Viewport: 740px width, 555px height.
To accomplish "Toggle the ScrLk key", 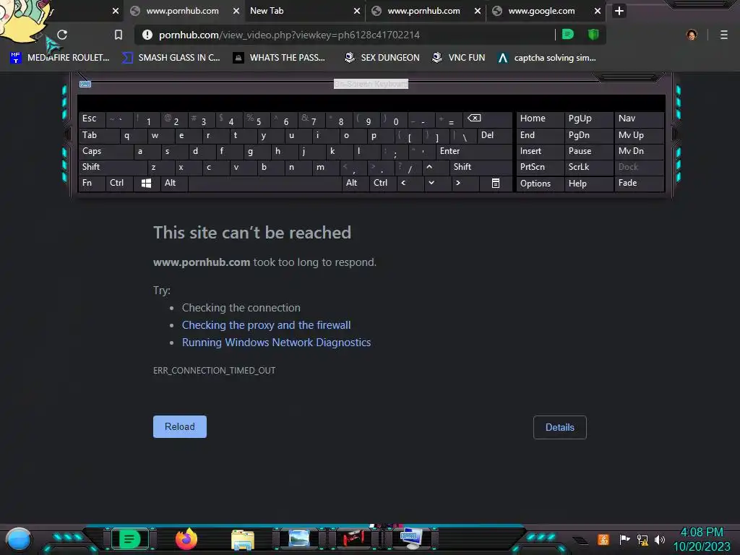I will pos(588,167).
